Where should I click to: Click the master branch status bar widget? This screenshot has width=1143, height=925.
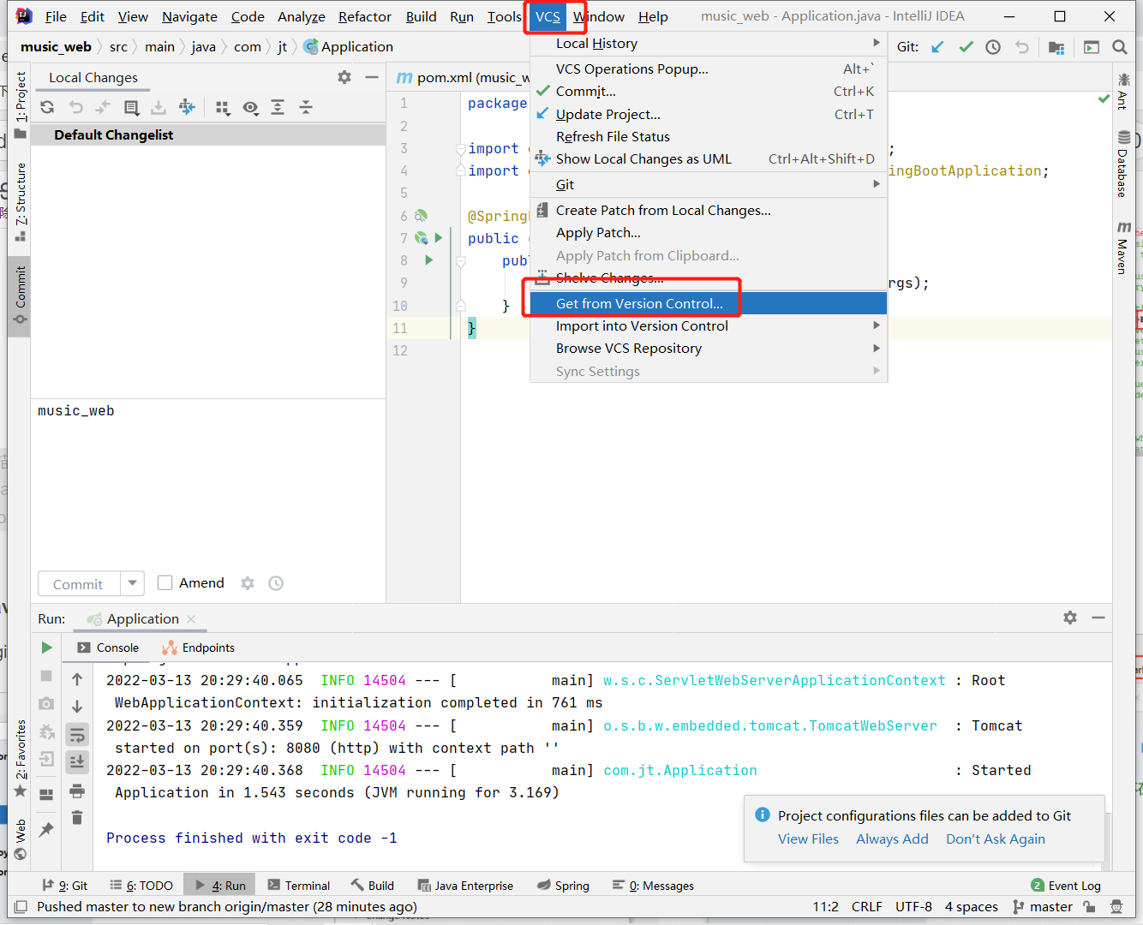[1043, 907]
